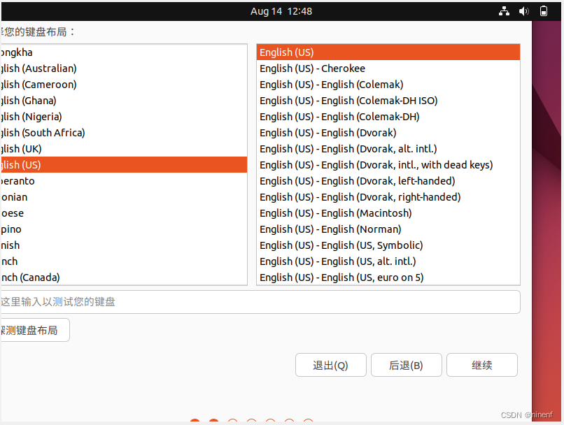Select English (Nigeria) in the left list
The height and width of the screenshot is (425, 564).
pos(124,117)
